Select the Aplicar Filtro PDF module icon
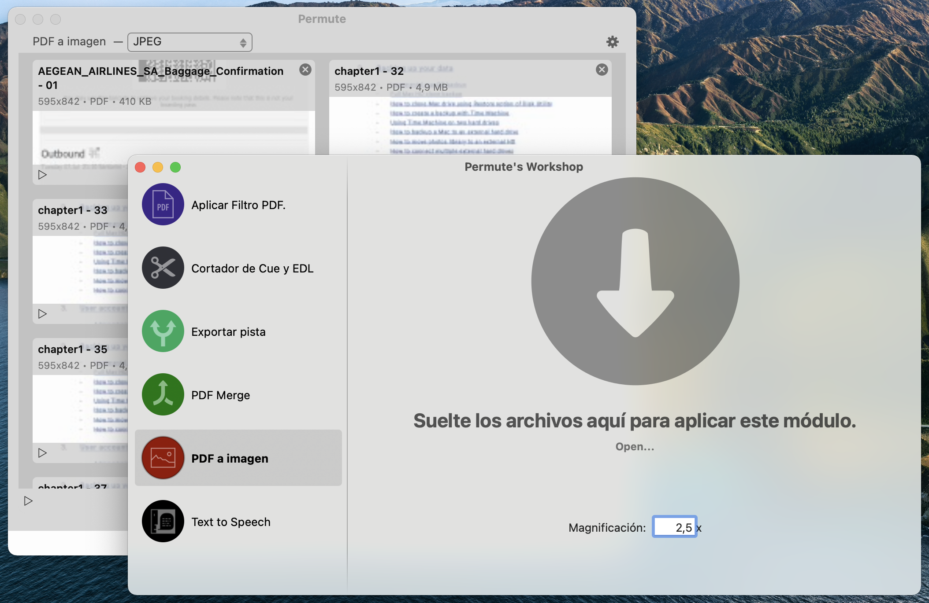The width and height of the screenshot is (929, 603). click(163, 204)
